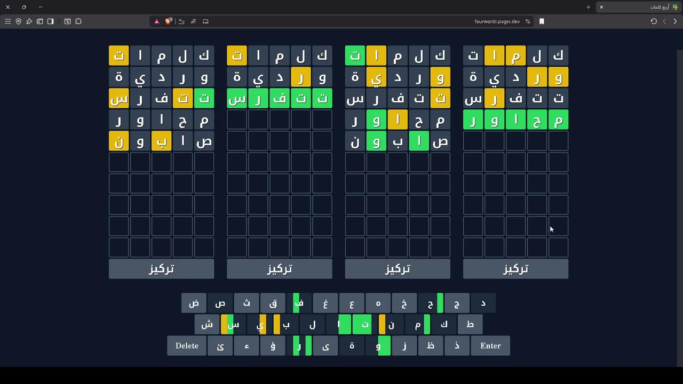The image size is (683, 384).
Task: Tap the ط key on keyboard
Action: point(470,324)
